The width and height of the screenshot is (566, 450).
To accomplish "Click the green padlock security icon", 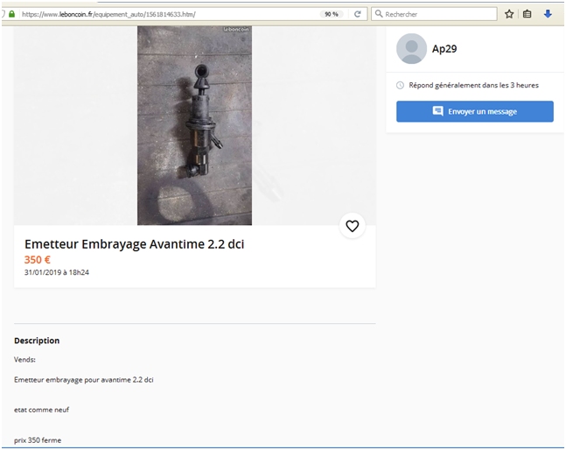I will tap(11, 14).
